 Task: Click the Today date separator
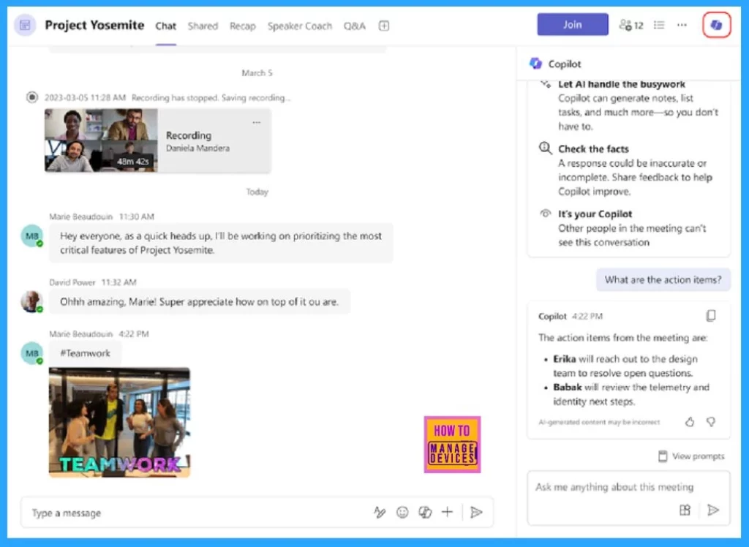(x=257, y=192)
